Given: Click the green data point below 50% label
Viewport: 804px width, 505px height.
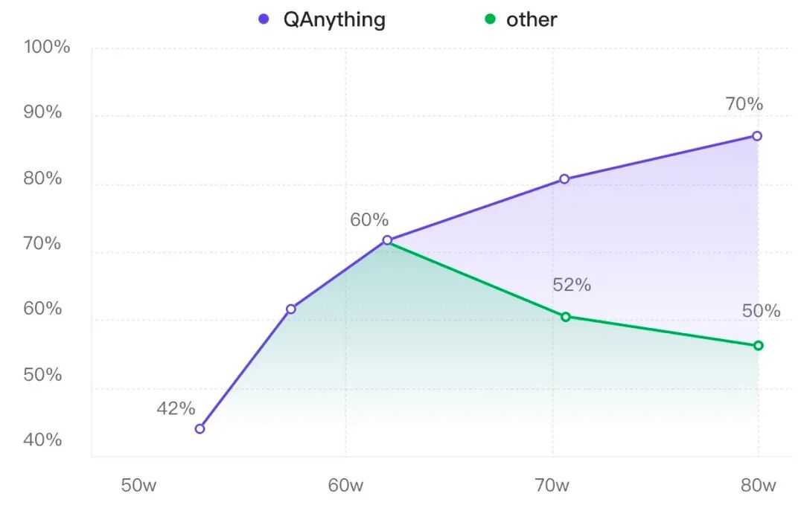Looking at the screenshot, I should [758, 345].
